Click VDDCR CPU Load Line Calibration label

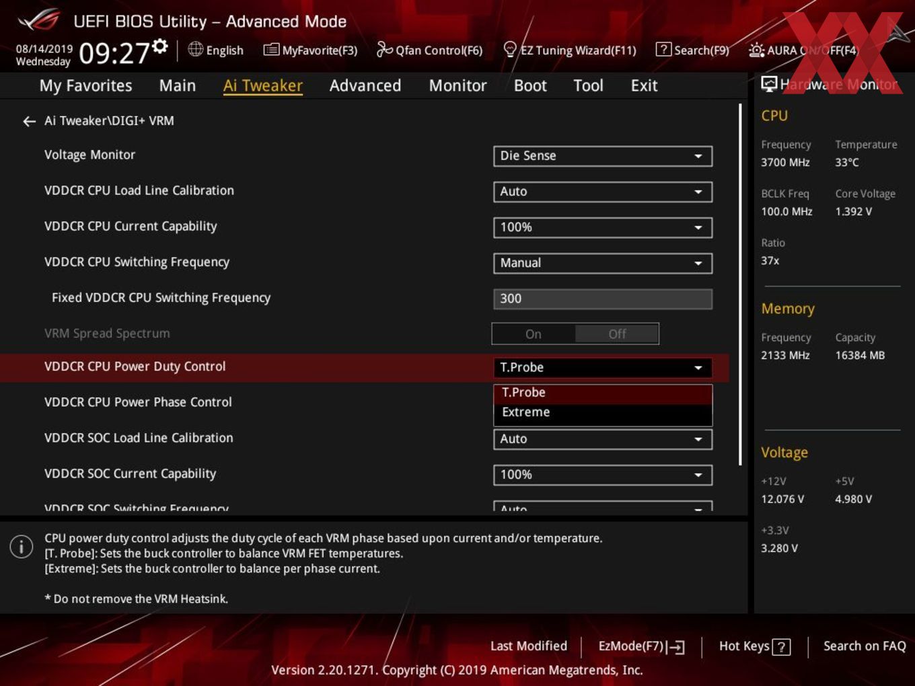coord(139,190)
